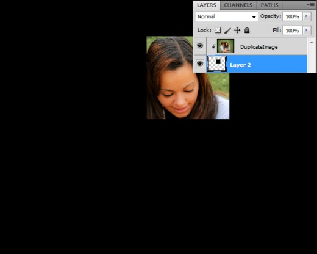Hide Layer 2 visibility eye

point(200,64)
